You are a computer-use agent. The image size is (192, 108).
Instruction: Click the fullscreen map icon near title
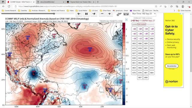127,19
